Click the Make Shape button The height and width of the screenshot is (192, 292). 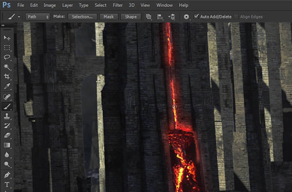pos(131,17)
